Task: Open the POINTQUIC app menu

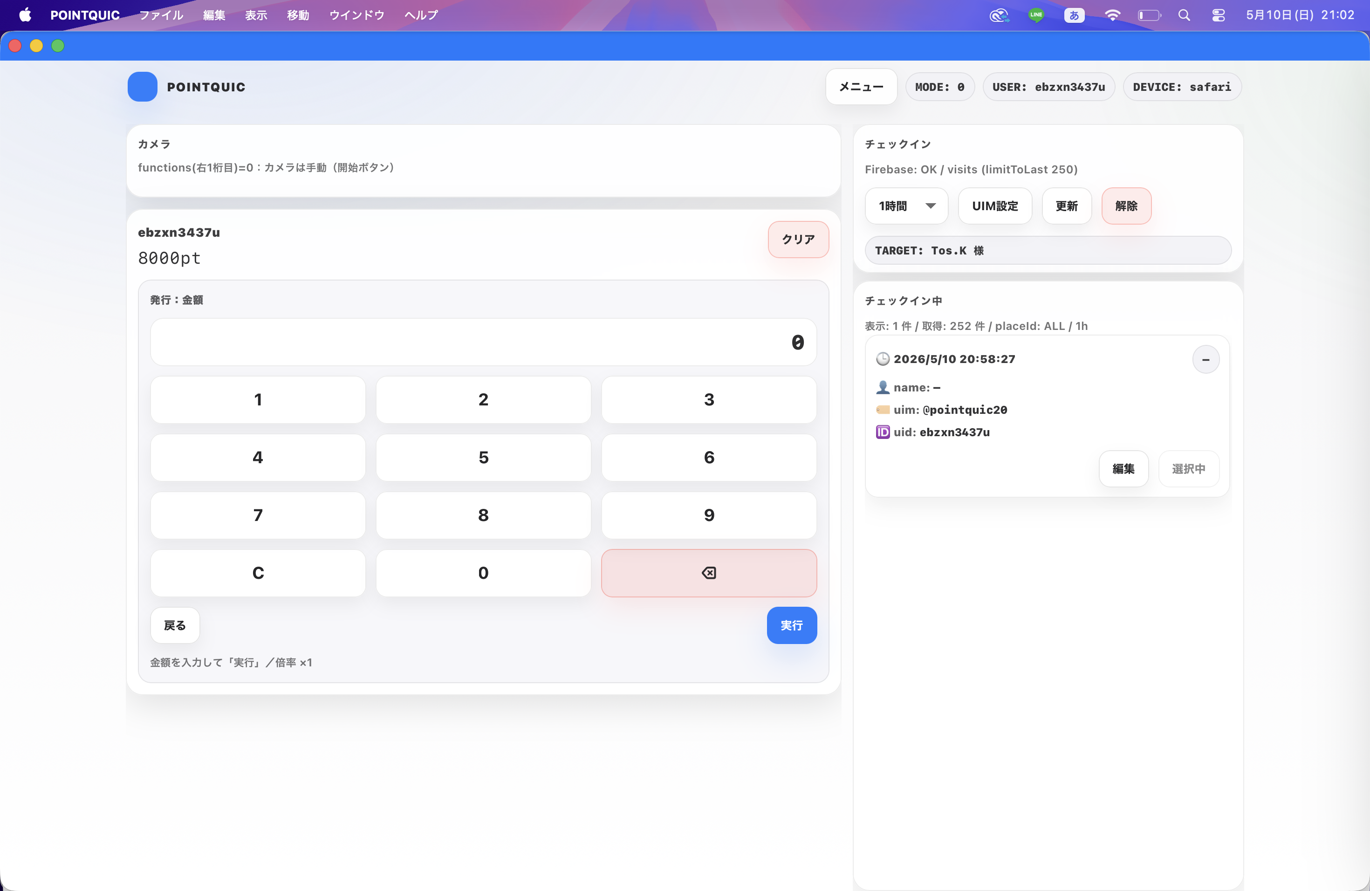Action: [85, 15]
